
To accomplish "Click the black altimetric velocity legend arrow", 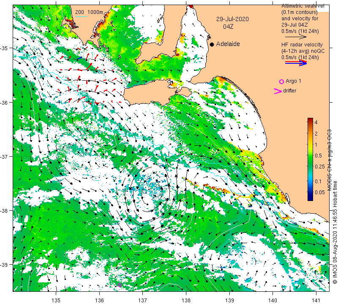I will 295,37.
